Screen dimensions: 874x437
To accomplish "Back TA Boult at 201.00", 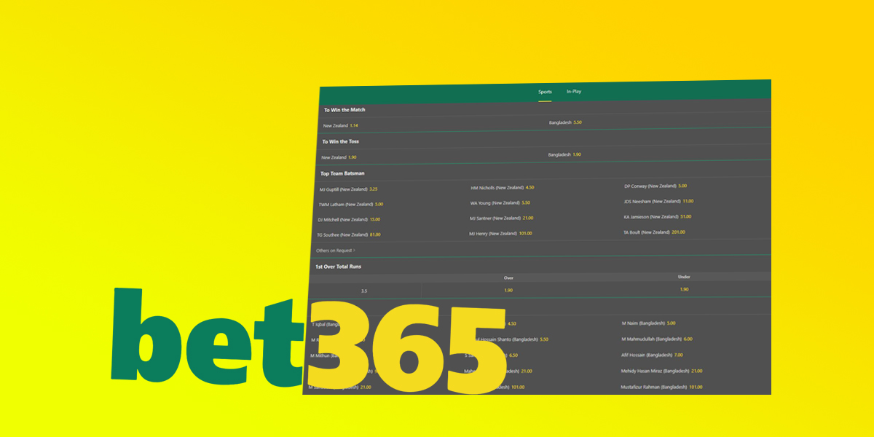I will click(654, 232).
